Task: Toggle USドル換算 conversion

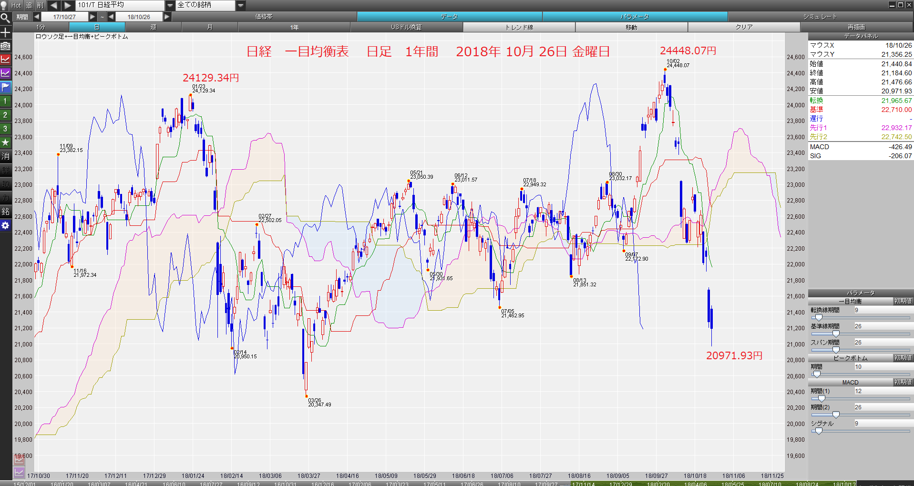Action: click(x=407, y=27)
